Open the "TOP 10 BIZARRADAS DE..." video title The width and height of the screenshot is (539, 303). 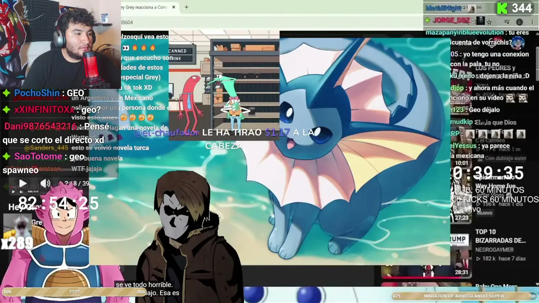pos(500,236)
